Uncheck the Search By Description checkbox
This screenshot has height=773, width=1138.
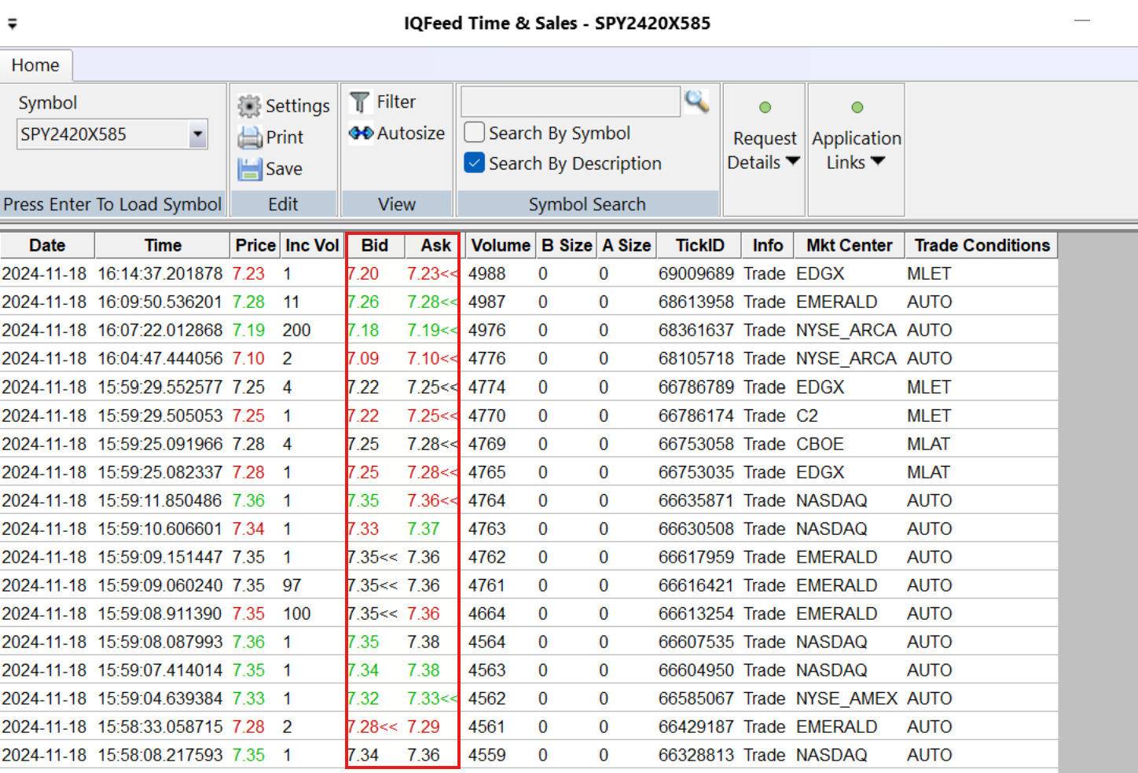pos(474,163)
